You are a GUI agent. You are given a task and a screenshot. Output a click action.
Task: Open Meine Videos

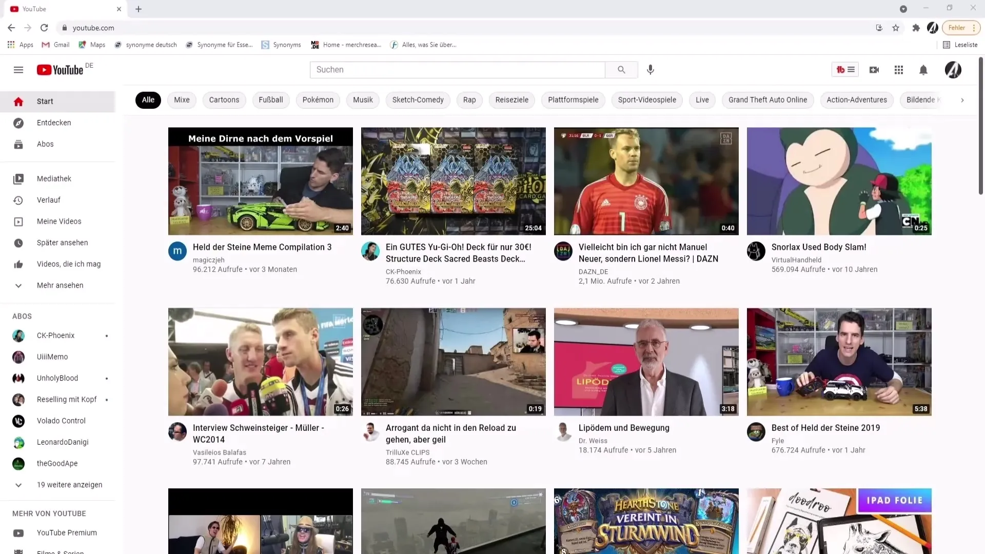tap(57, 222)
